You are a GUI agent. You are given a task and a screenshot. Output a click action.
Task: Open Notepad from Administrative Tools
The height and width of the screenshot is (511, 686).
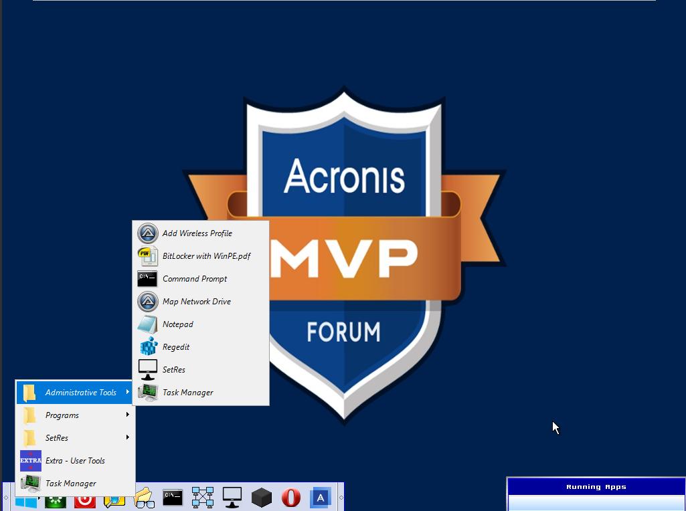[x=178, y=324]
